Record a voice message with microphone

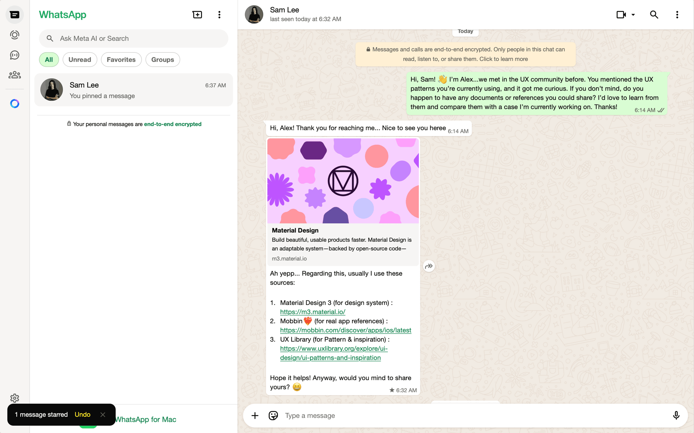[x=676, y=416]
